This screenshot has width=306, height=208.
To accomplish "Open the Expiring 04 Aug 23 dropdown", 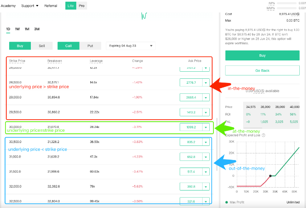I will (130, 46).
